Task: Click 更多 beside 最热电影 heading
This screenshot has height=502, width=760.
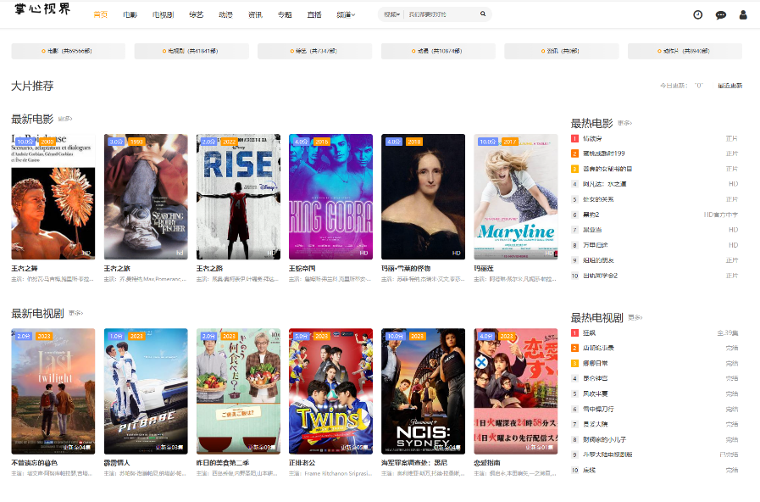Action: click(624, 123)
